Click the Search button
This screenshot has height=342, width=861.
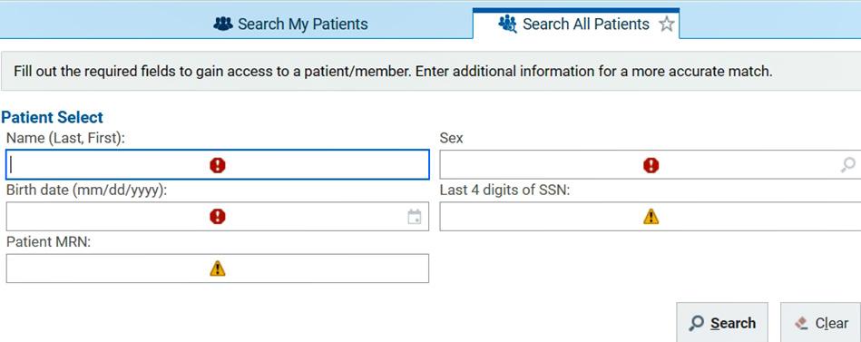pos(722,323)
